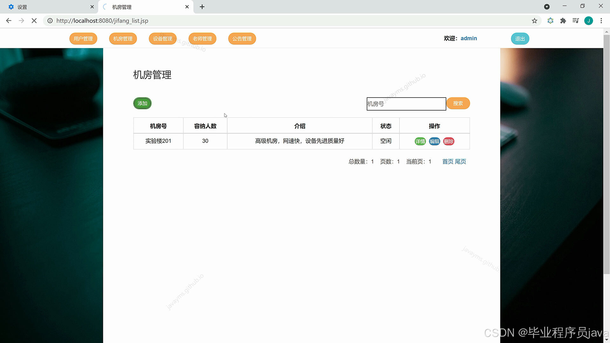This screenshot has height=343, width=610.
Task: Open the tab search dropdown arrow
Action: point(547,7)
